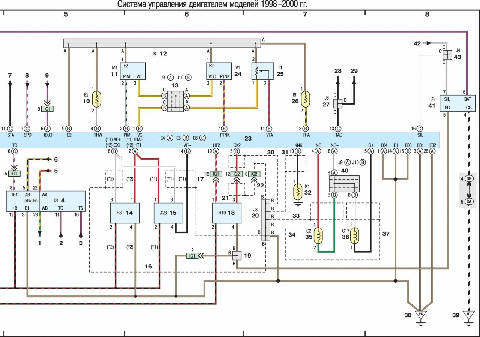This screenshot has width=480, height=337.
Task: Click the I9 thermistor symbol numbered 26
Action: pyautogui.click(x=306, y=99)
